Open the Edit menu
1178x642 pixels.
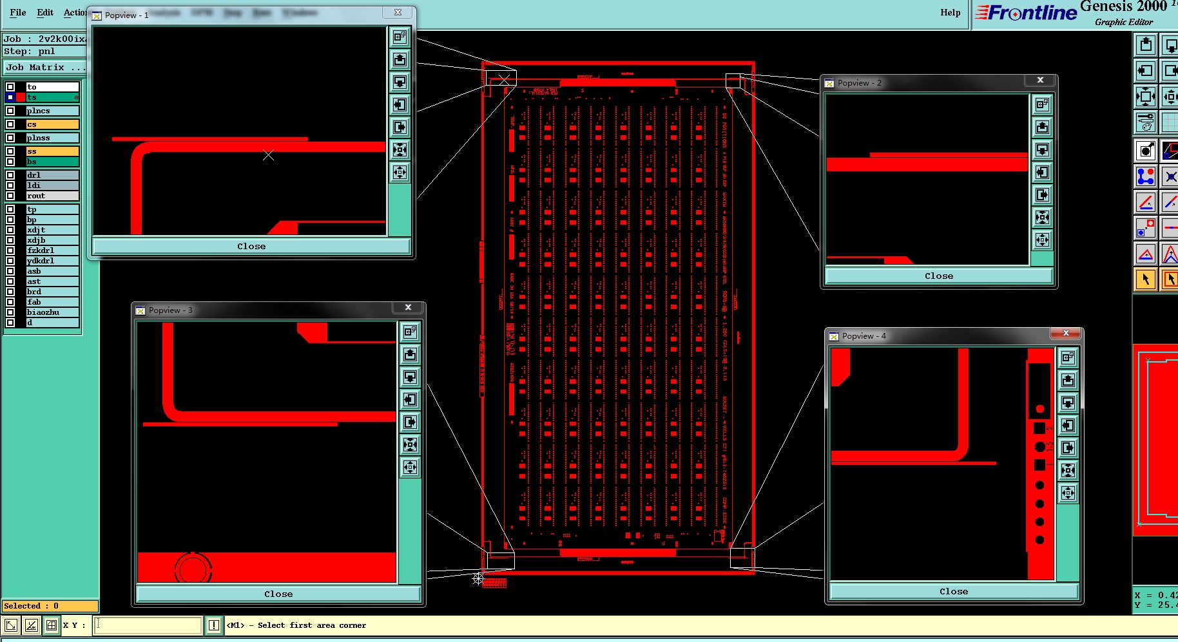pos(45,12)
